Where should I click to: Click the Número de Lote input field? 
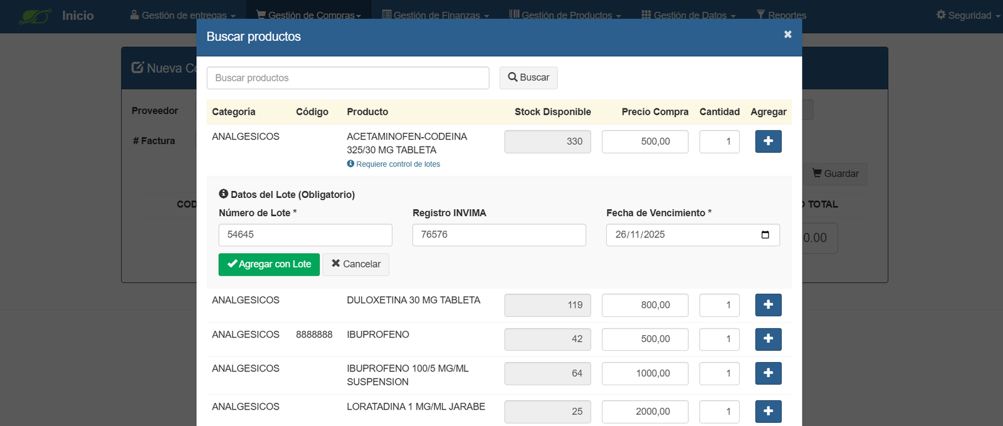click(x=305, y=235)
